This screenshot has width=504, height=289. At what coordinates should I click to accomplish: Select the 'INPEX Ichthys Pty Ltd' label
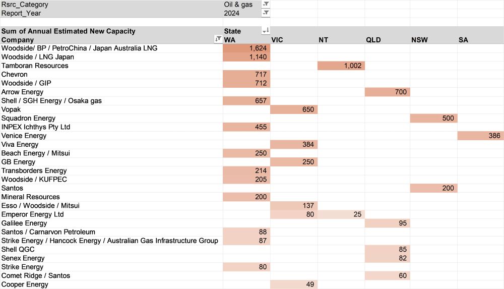111,127
